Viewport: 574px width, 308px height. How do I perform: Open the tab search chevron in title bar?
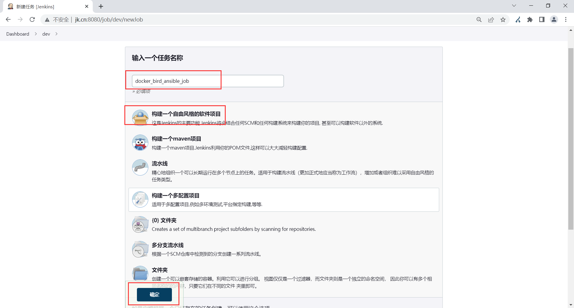pyautogui.click(x=514, y=6)
